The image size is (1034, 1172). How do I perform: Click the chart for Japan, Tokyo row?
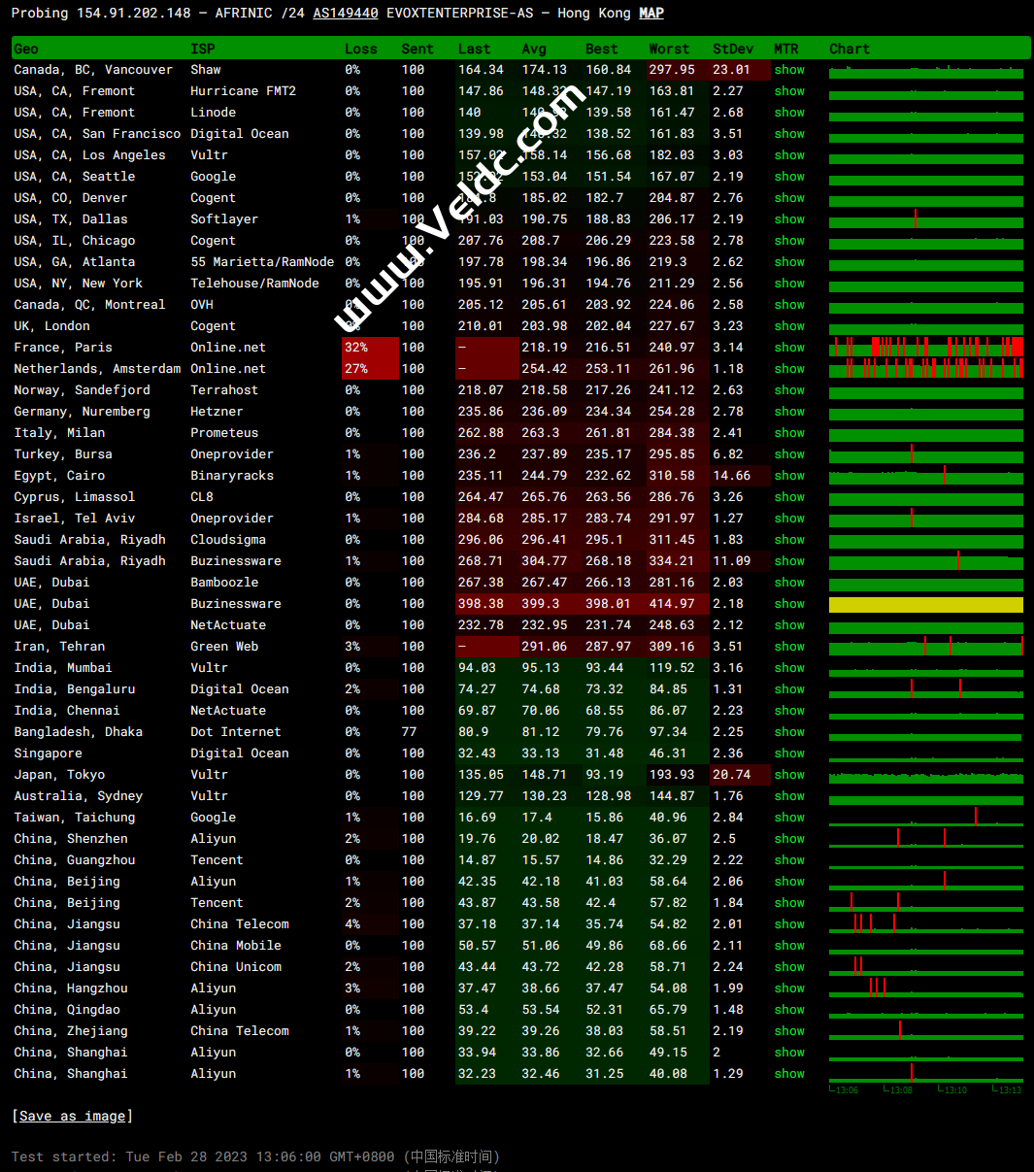(x=926, y=776)
